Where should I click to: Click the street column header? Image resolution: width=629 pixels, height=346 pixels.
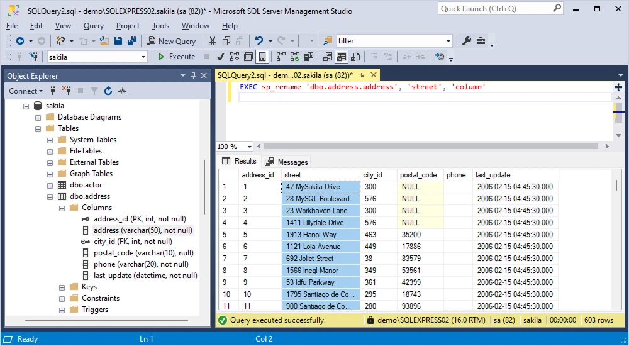[x=321, y=175]
